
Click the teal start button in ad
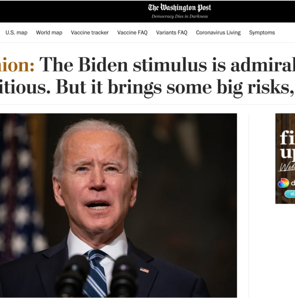coord(290,194)
